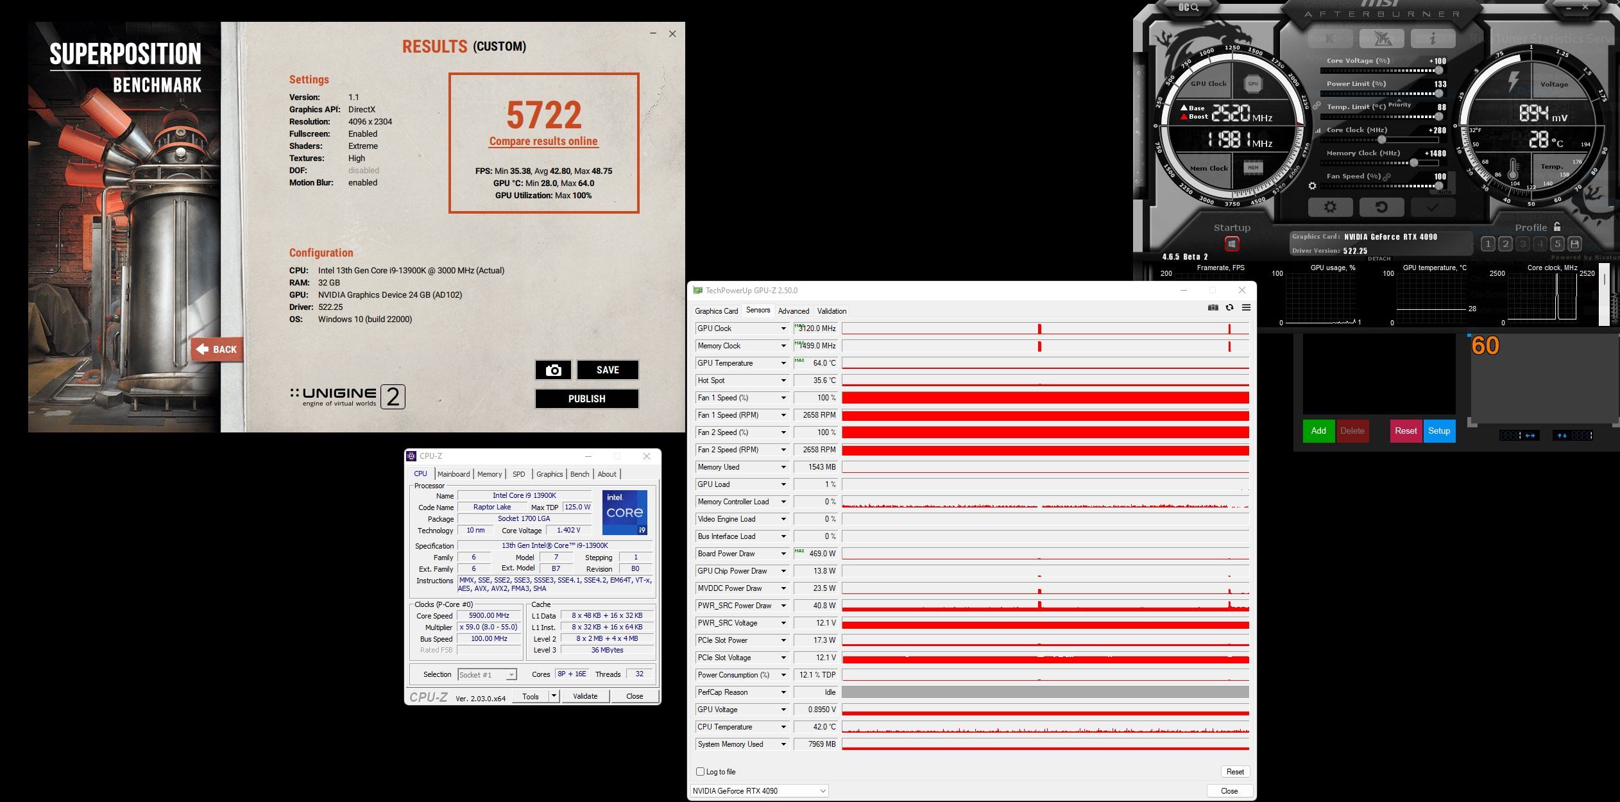Open the Afterburner OC Scanner icon

click(x=1188, y=8)
